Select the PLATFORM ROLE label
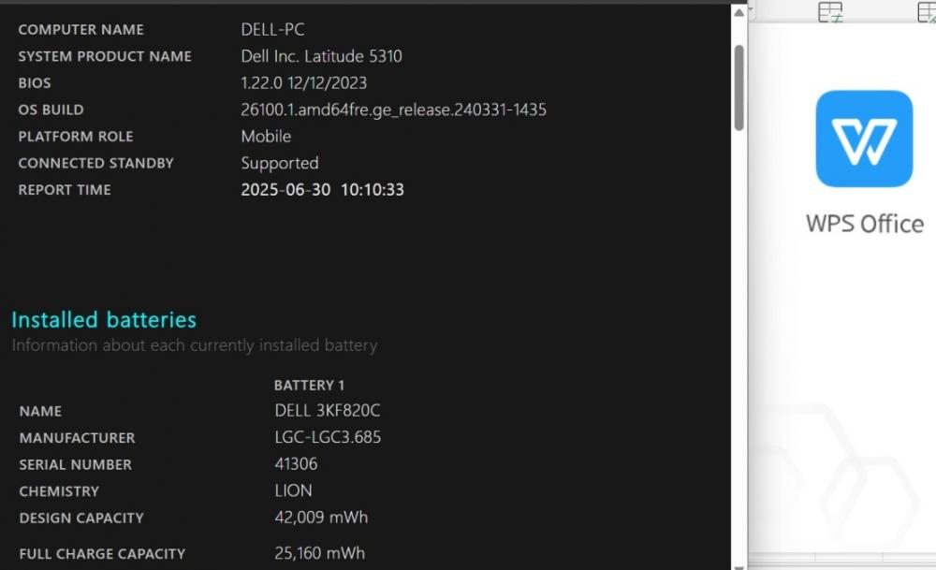Screen dimensions: 936x570 click(75, 137)
